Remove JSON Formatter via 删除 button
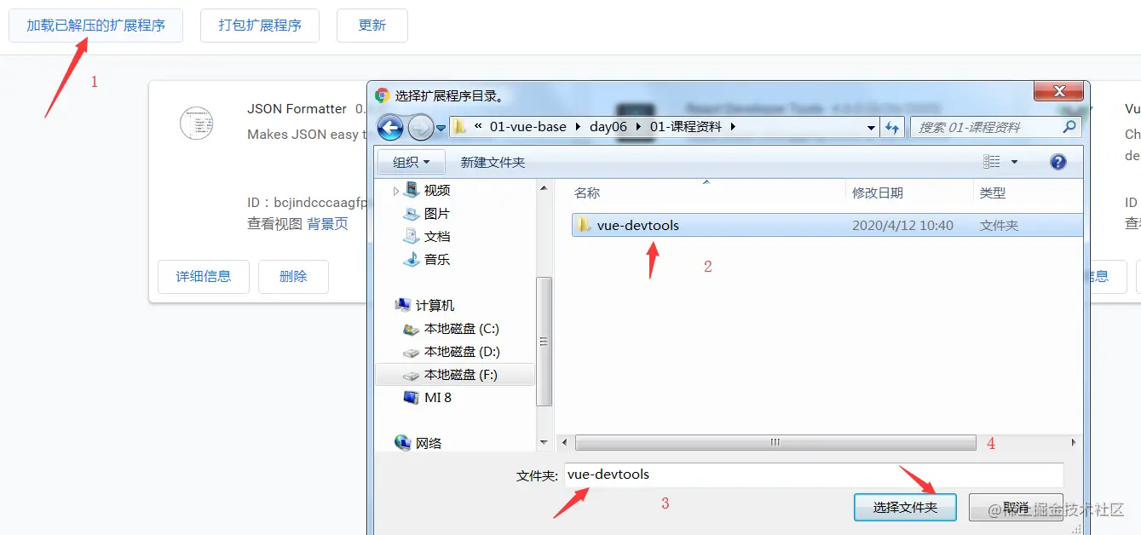Screen dimensions: 1141x535 (293, 277)
